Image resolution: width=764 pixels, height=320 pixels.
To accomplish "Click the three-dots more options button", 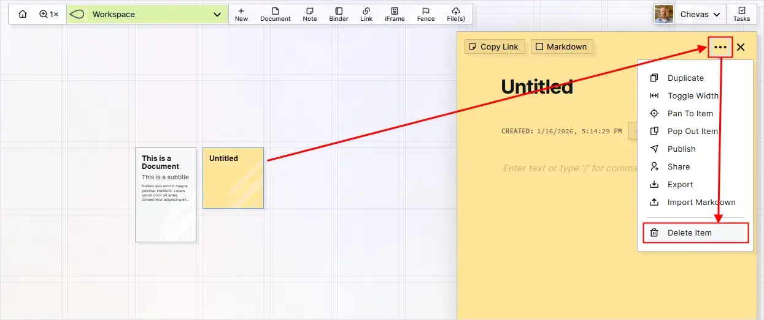I will click(x=720, y=47).
